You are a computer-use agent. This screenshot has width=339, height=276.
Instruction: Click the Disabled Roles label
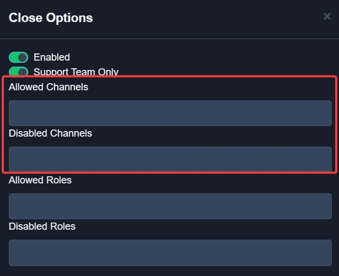(42, 226)
